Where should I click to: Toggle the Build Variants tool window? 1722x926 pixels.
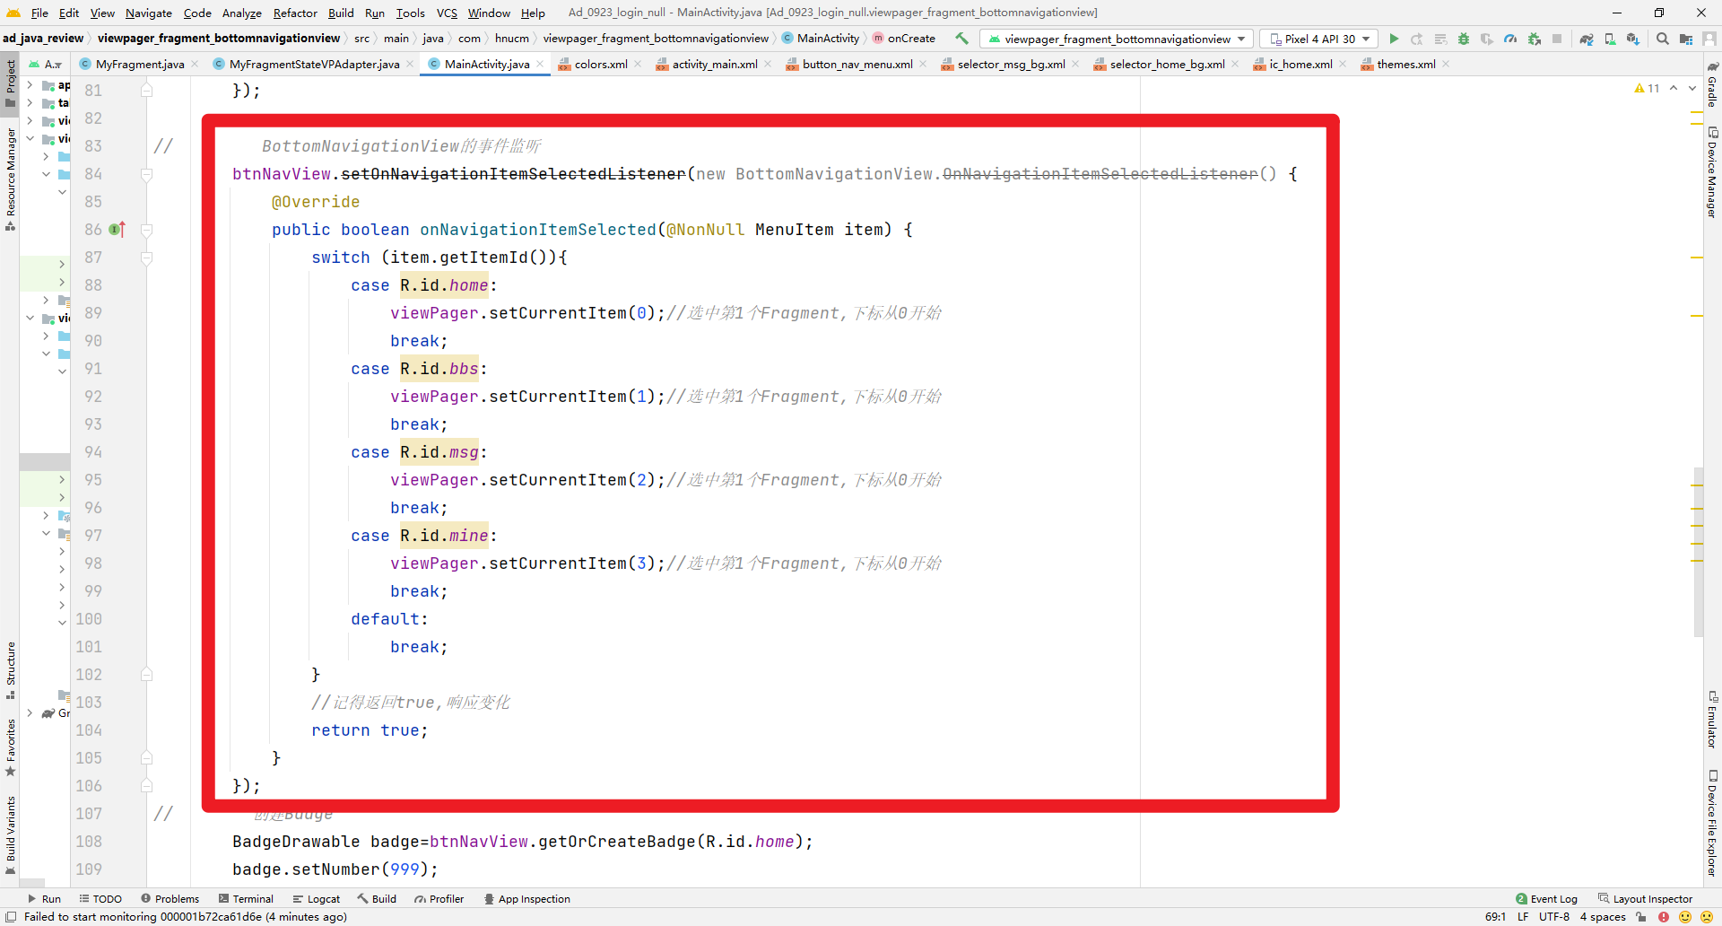tap(11, 835)
